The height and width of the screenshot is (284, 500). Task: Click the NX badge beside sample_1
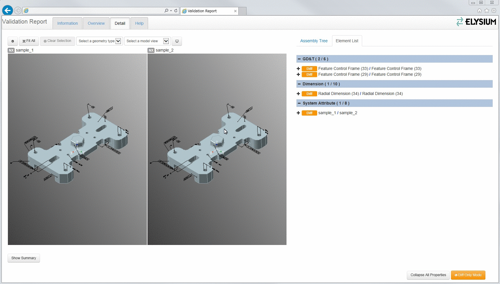coord(11,50)
